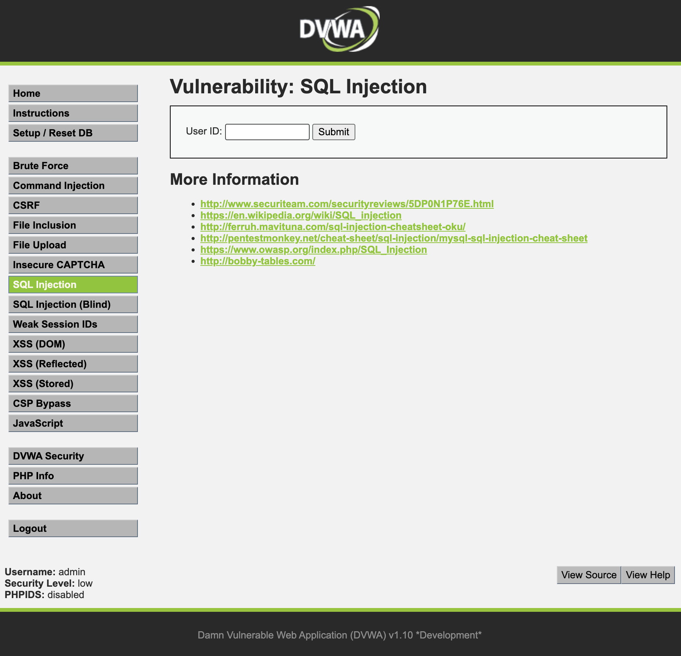Focus the User ID input field
The image size is (681, 656).
tap(267, 132)
